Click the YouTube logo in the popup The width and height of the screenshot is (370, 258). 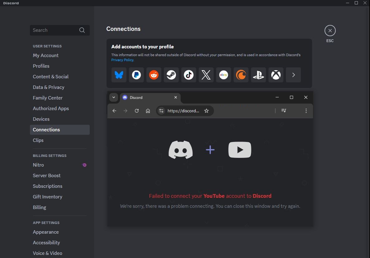pyautogui.click(x=240, y=150)
